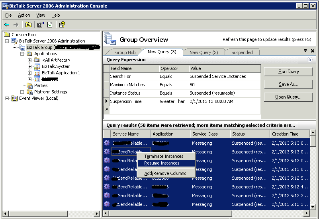Click the gear icon of first result row

[x=107, y=143]
